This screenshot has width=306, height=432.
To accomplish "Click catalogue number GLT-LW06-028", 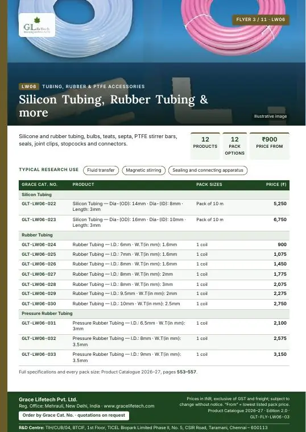I will point(39,284).
